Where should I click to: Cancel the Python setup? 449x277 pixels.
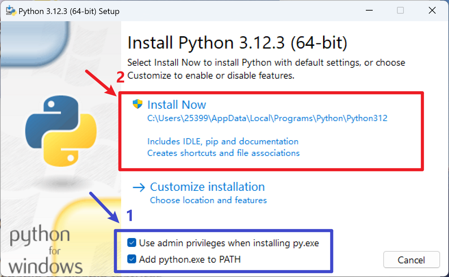[411, 260]
